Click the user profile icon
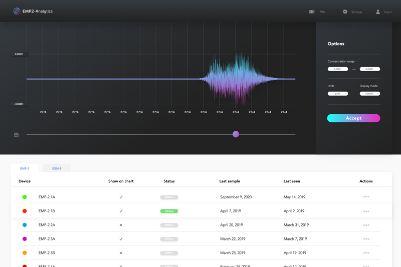Image resolution: width=401 pixels, height=267 pixels. 378,12
